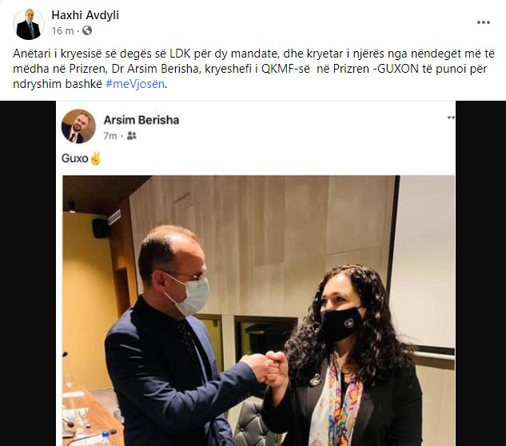Click the Arsim Berisha name text

(x=141, y=120)
